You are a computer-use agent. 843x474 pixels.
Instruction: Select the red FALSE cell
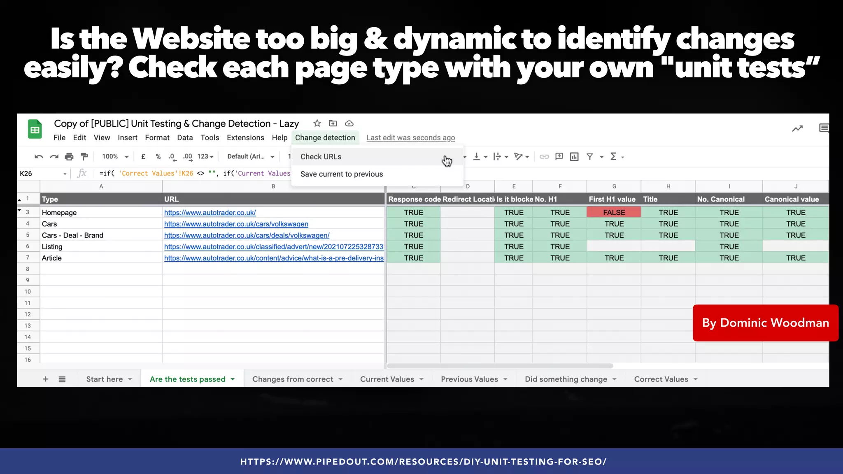[614, 212]
